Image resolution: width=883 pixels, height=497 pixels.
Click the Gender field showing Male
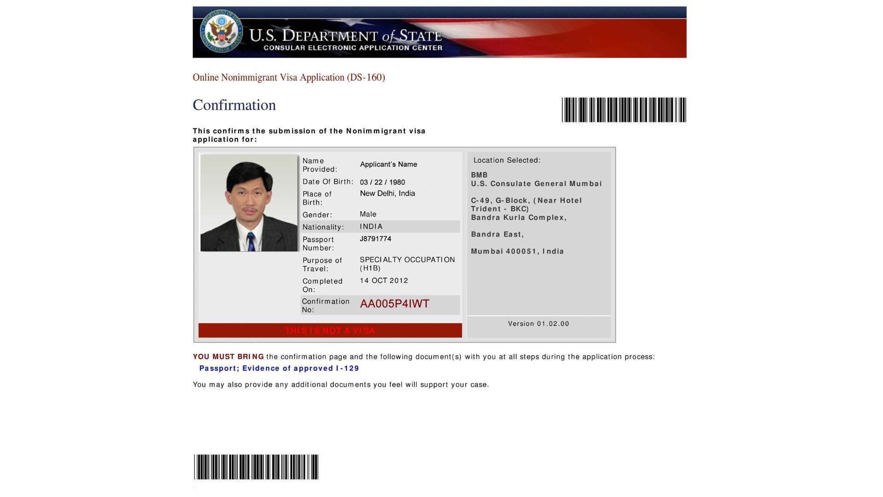(368, 214)
